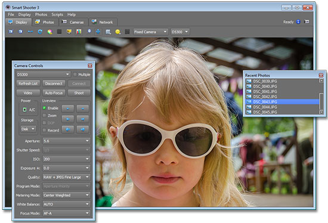Expand the ISO dropdown showing 200
The width and height of the screenshot is (328, 223).
[x=67, y=159]
